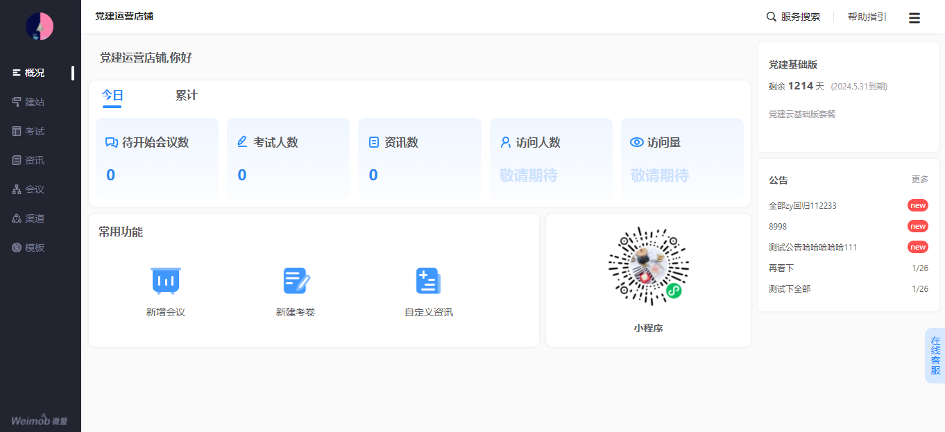Click the profile avatar in sidebar
The width and height of the screenshot is (945, 432).
[40, 26]
